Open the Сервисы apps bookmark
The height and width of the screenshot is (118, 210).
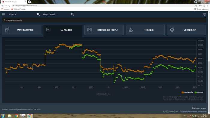pyautogui.click(x=5, y=9)
